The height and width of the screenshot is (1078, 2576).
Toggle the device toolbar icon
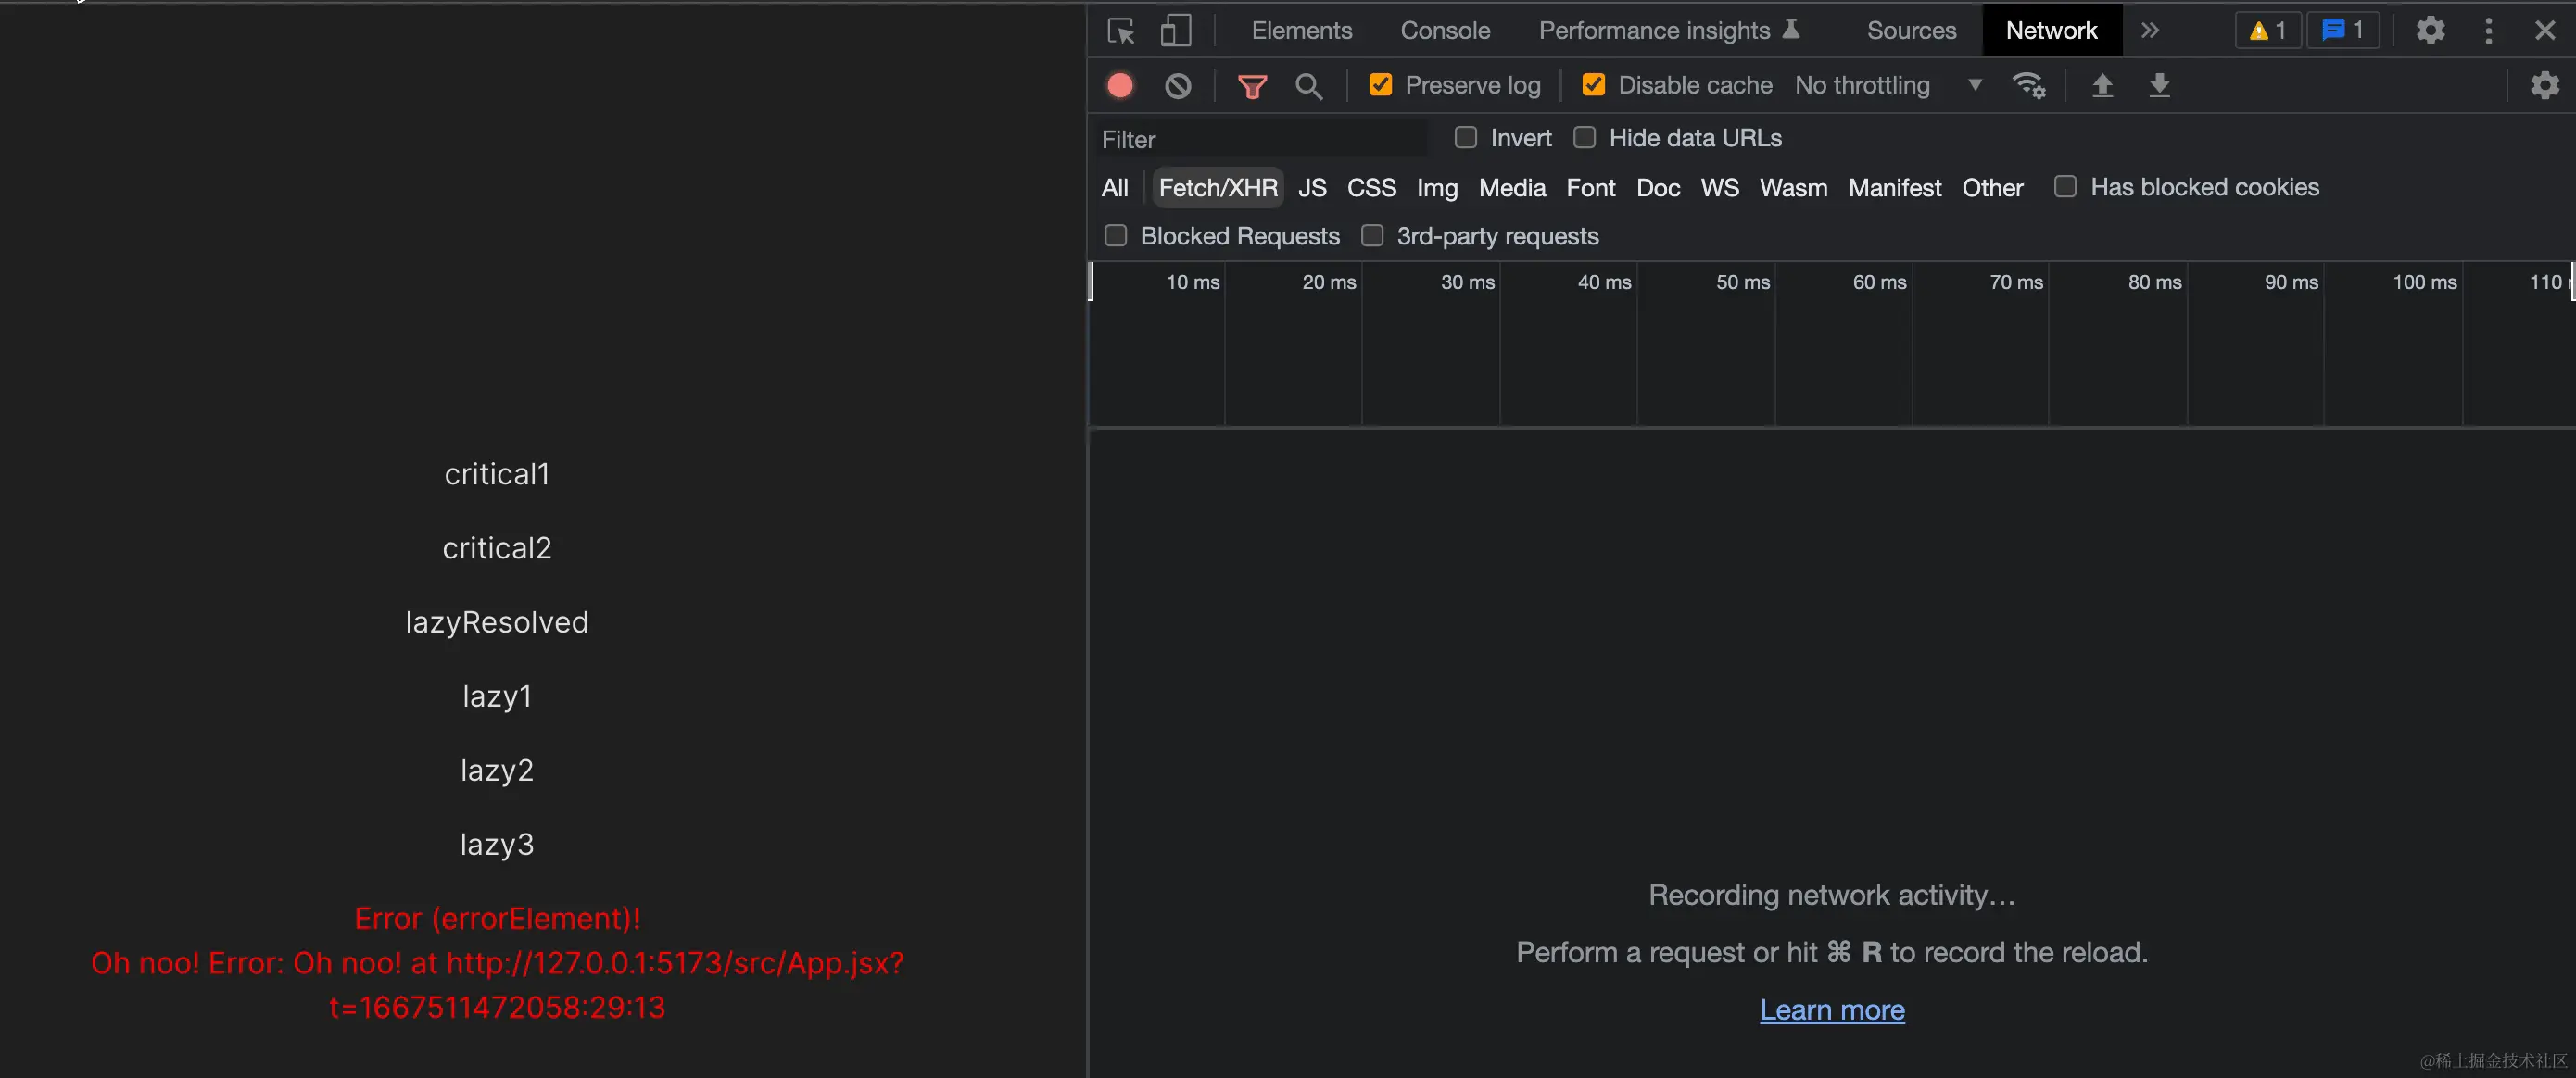pyautogui.click(x=1175, y=31)
